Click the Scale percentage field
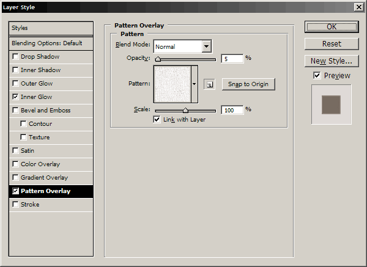 click(232, 110)
